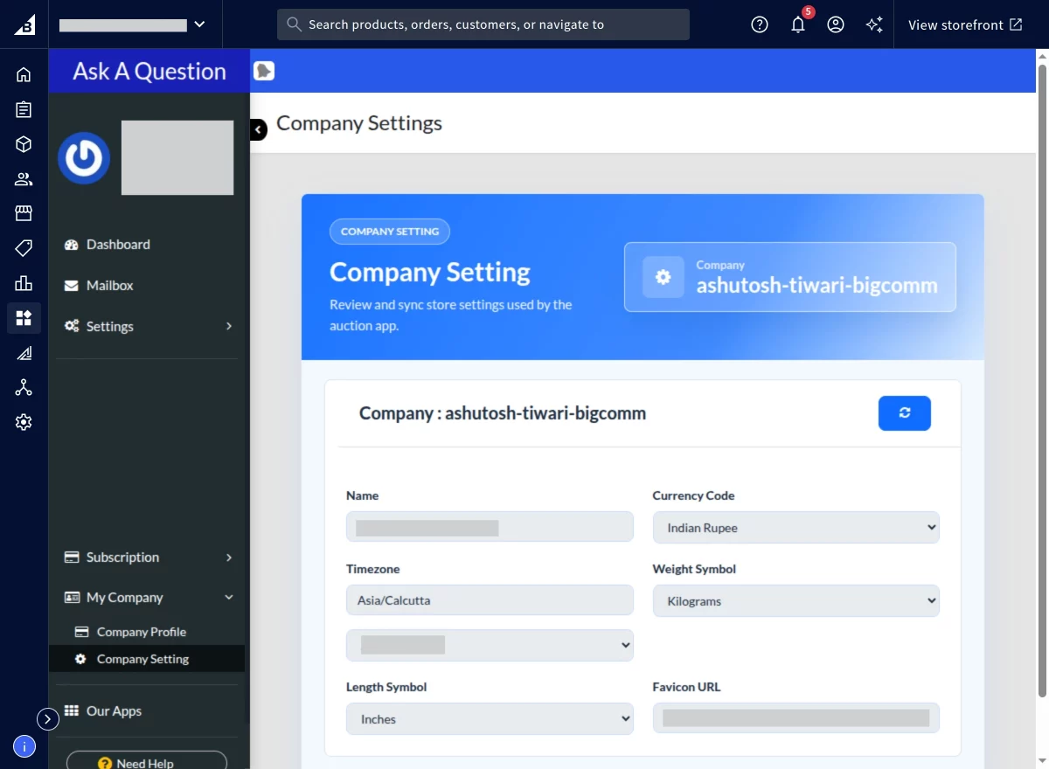Open the store name dropdown

pos(133,24)
